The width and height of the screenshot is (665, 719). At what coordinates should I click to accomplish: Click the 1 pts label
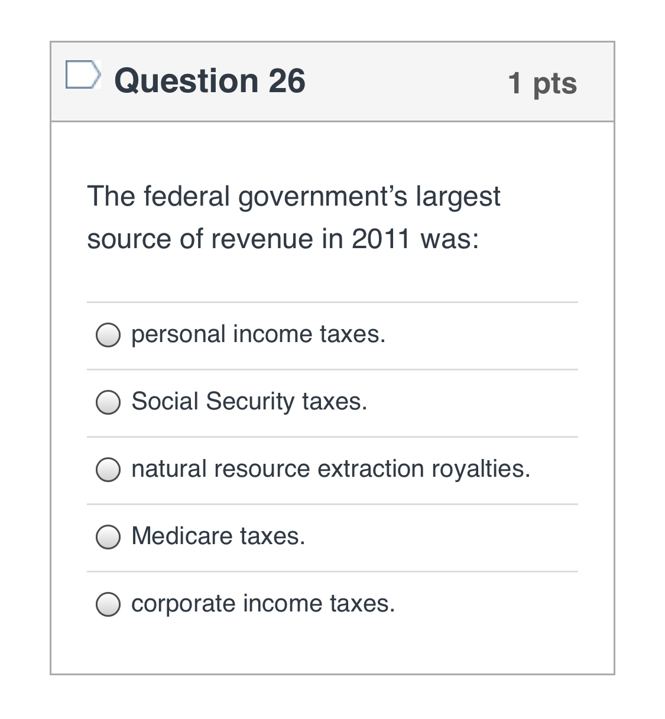tap(543, 83)
